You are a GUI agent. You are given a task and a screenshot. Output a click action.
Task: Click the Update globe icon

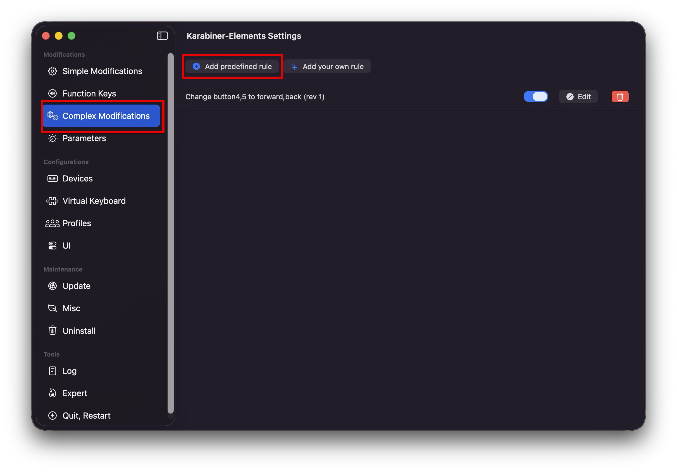(x=53, y=286)
